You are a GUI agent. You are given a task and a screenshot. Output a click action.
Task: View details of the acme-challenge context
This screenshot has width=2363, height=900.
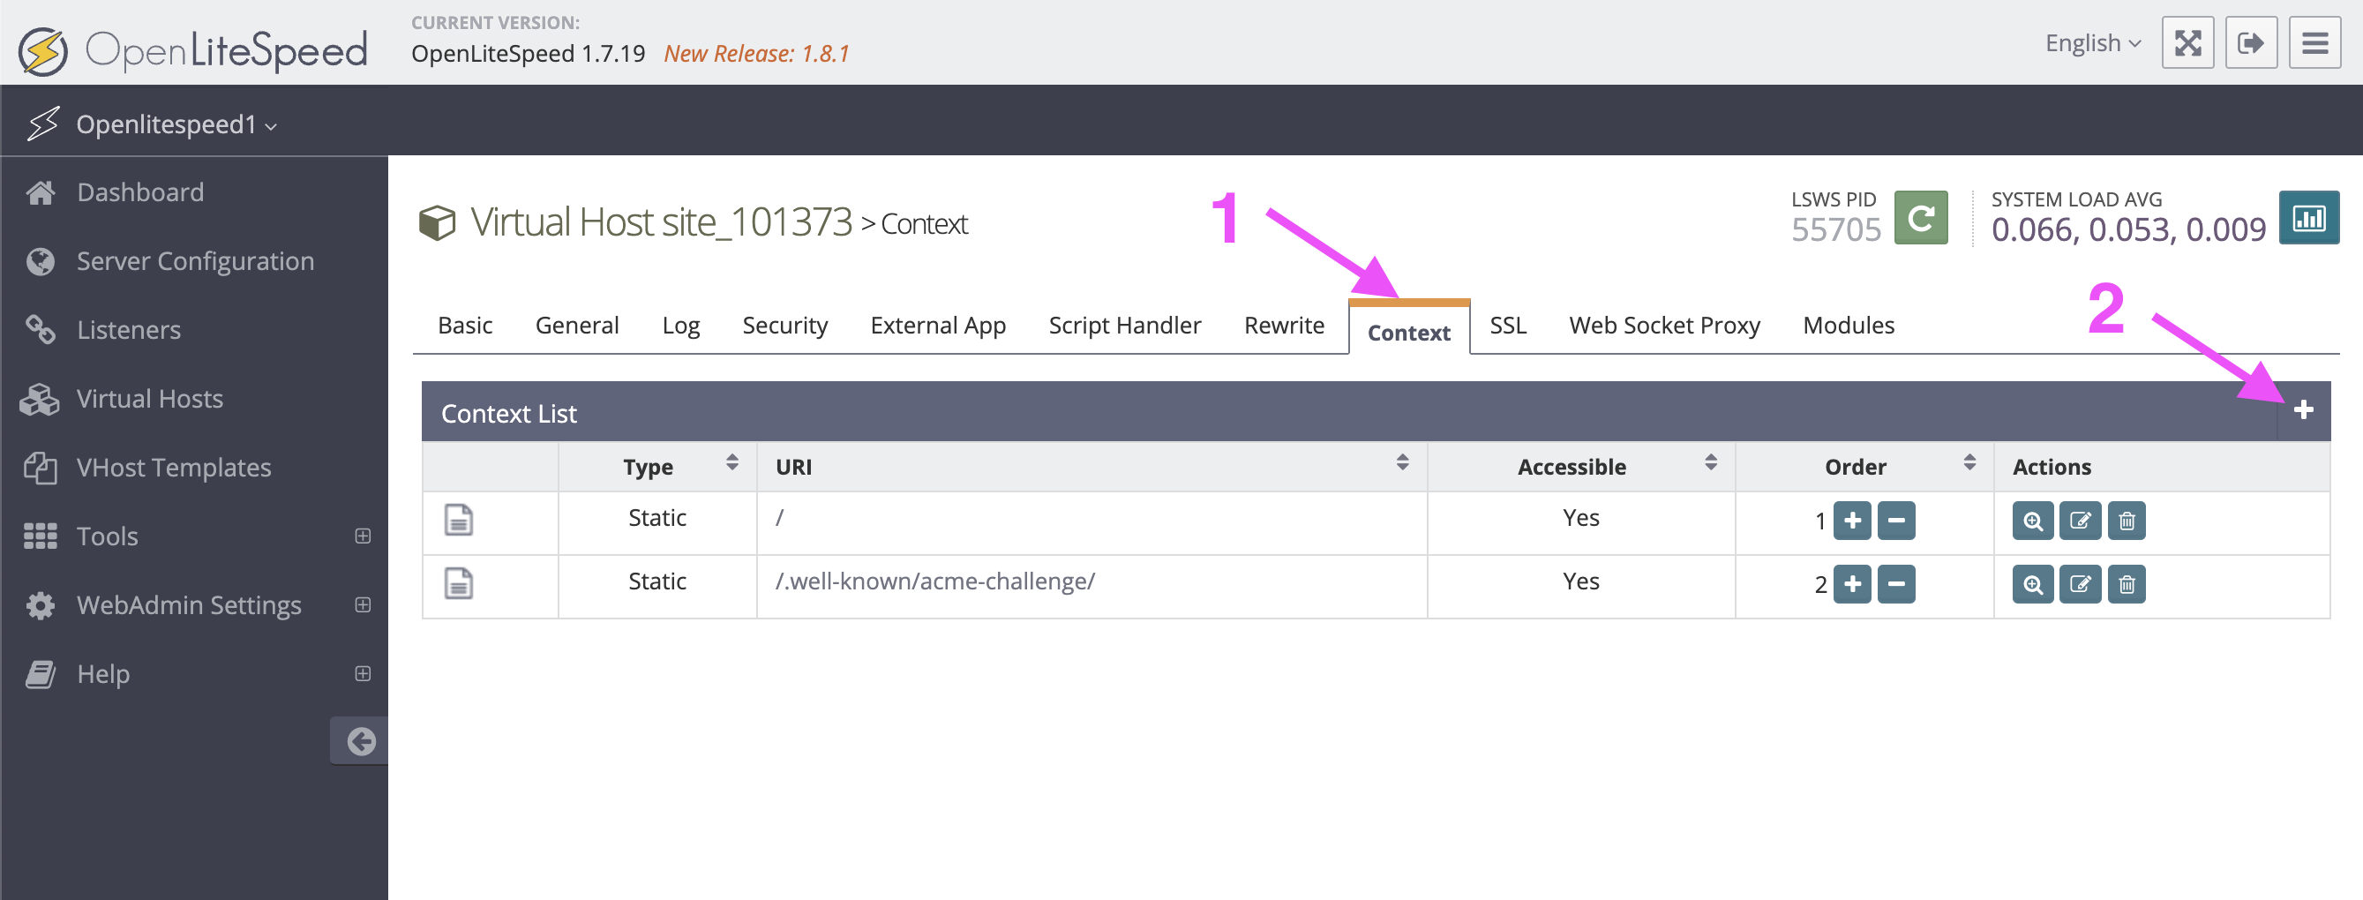(x=2032, y=584)
